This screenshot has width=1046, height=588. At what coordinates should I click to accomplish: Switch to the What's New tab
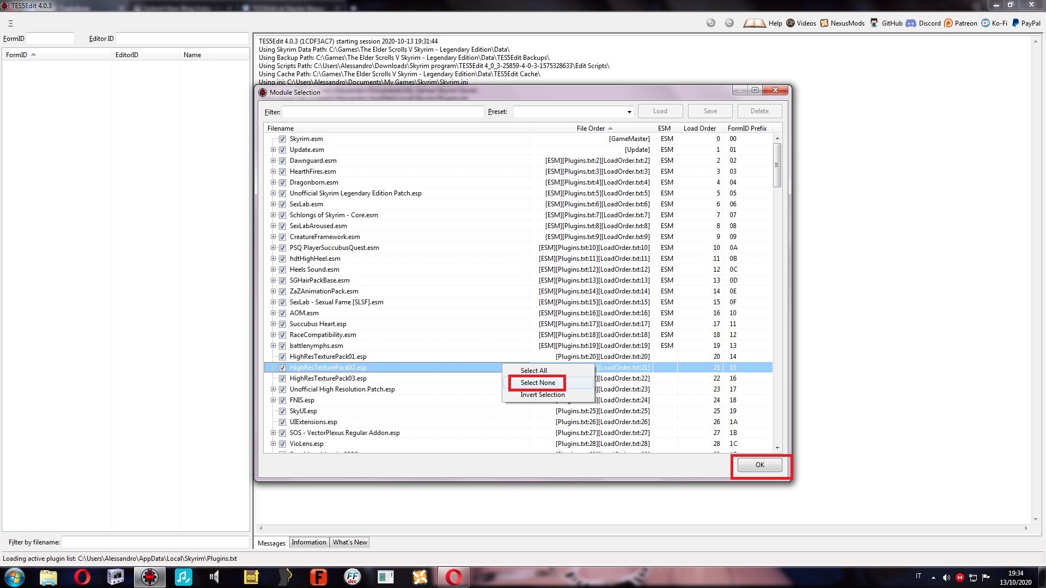click(350, 542)
